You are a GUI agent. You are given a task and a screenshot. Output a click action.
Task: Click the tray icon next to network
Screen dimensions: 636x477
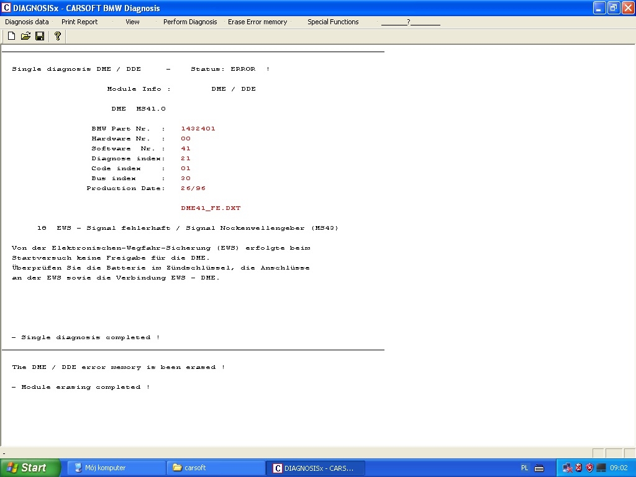579,468
